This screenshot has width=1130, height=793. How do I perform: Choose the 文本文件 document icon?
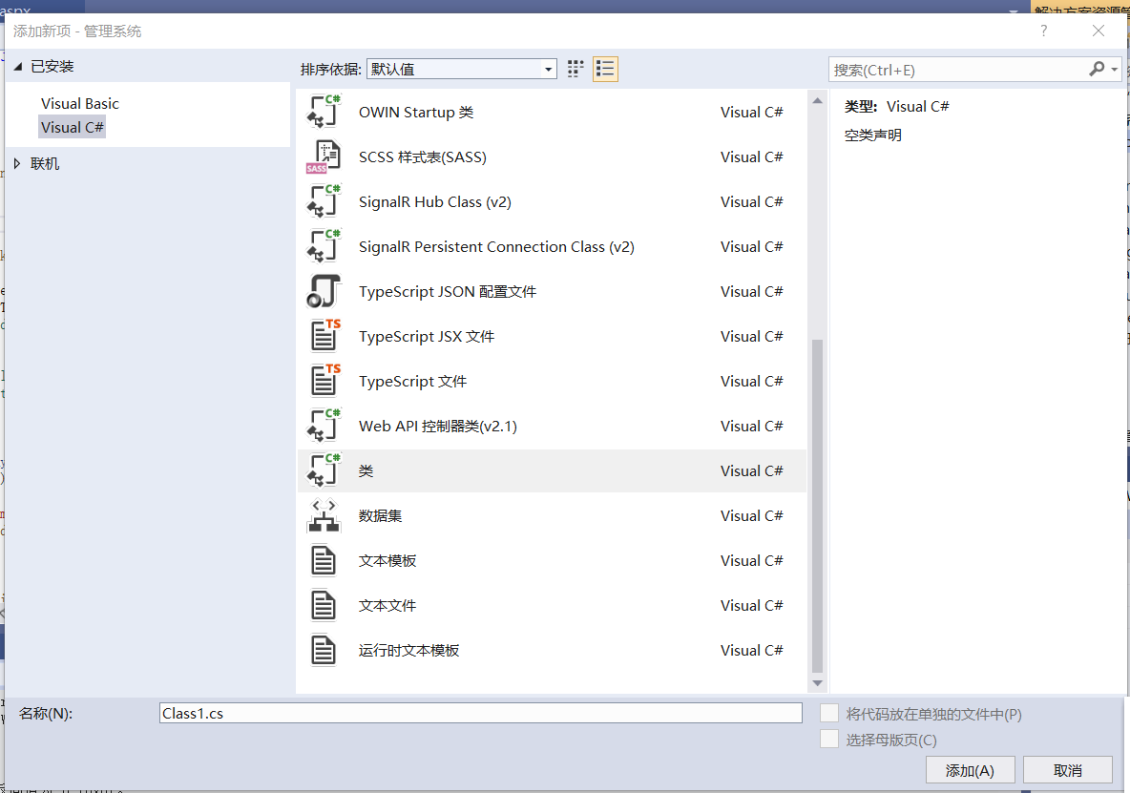[324, 606]
